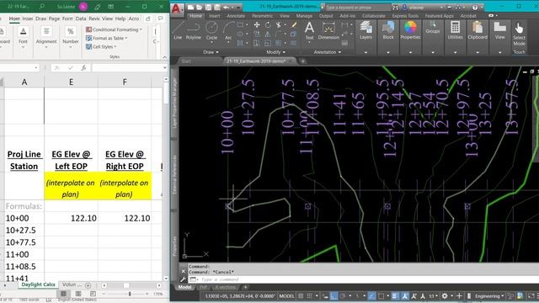Open the Clipboard panel in AutoCAD
The image size is (539, 303).
coord(478,30)
